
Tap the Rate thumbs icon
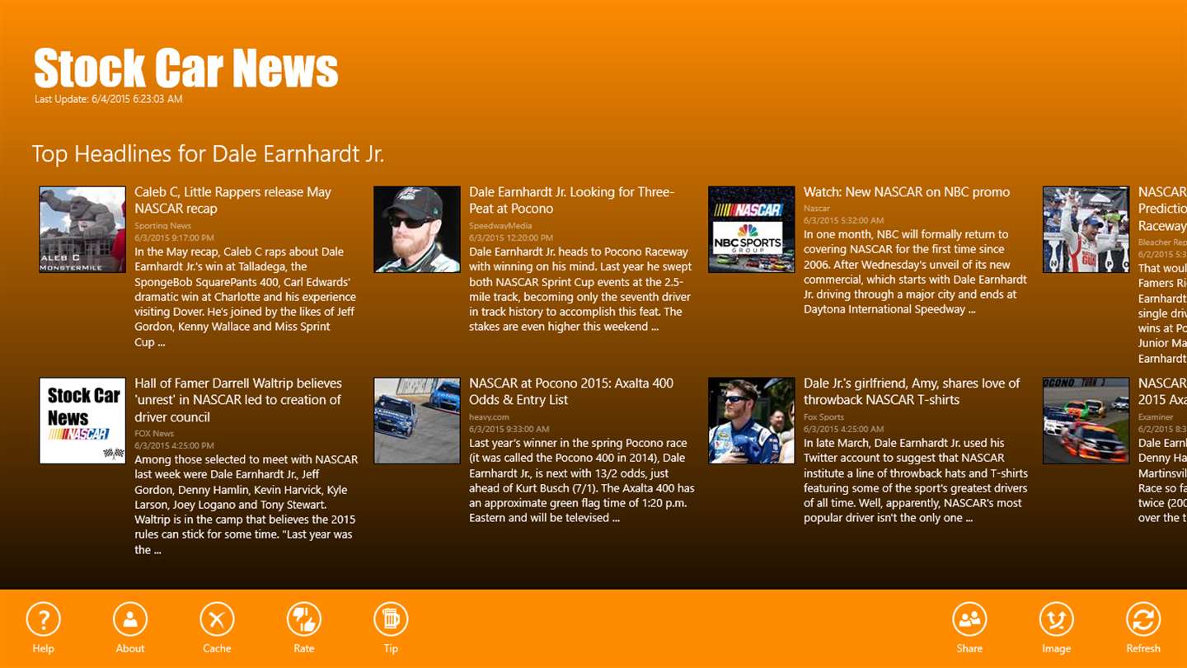click(304, 619)
